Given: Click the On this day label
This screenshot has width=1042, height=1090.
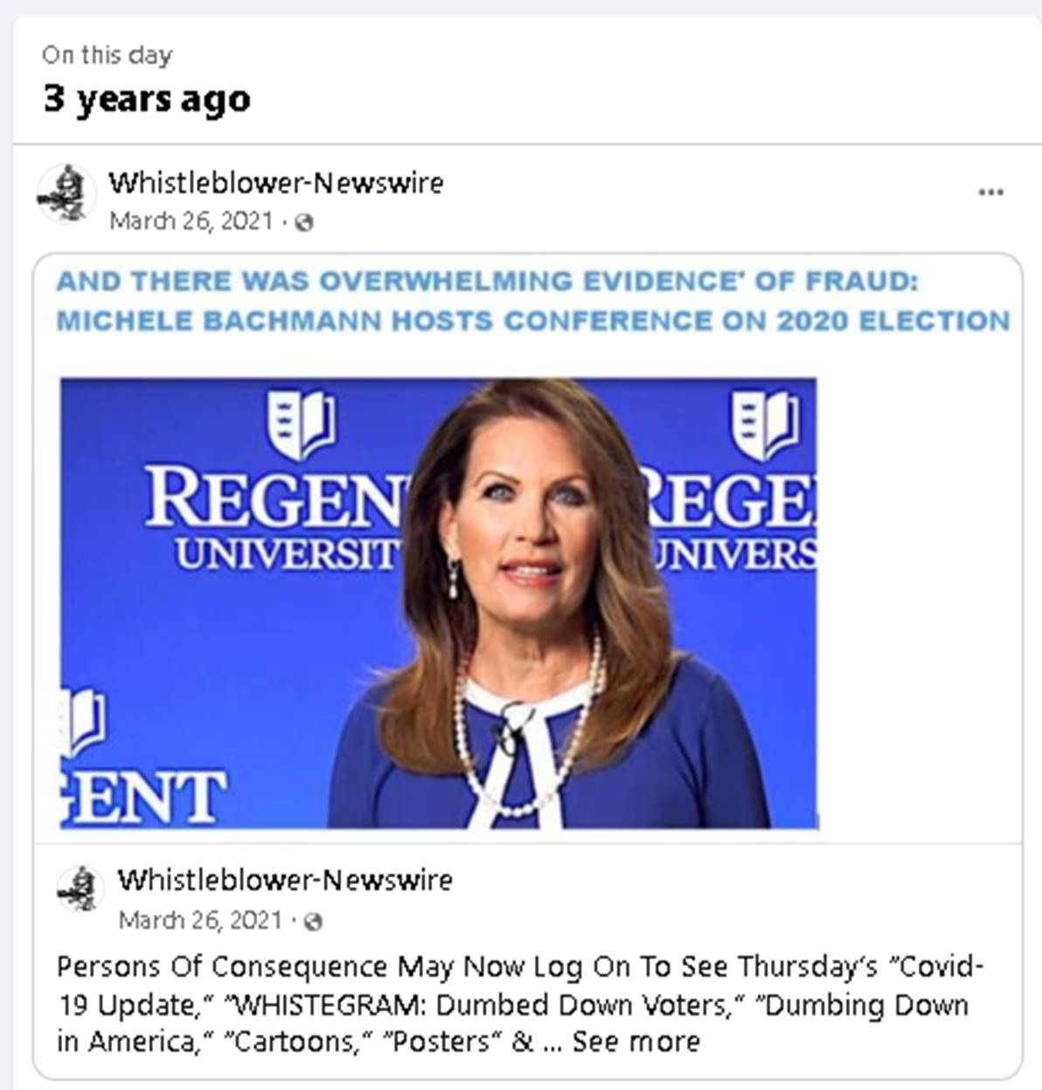Looking at the screenshot, I should point(107,55).
